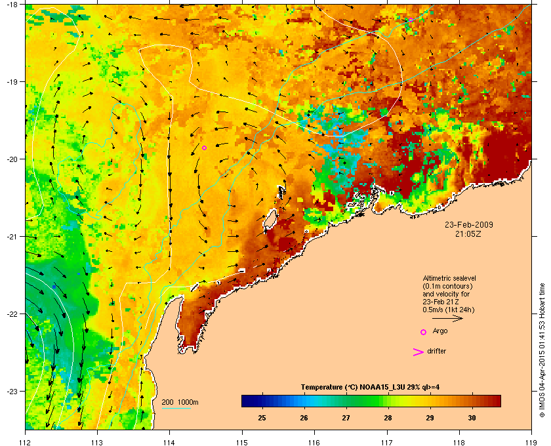551x446 pixels.
Task: Click the longitude axis label 118
Action: [x=459, y=443]
